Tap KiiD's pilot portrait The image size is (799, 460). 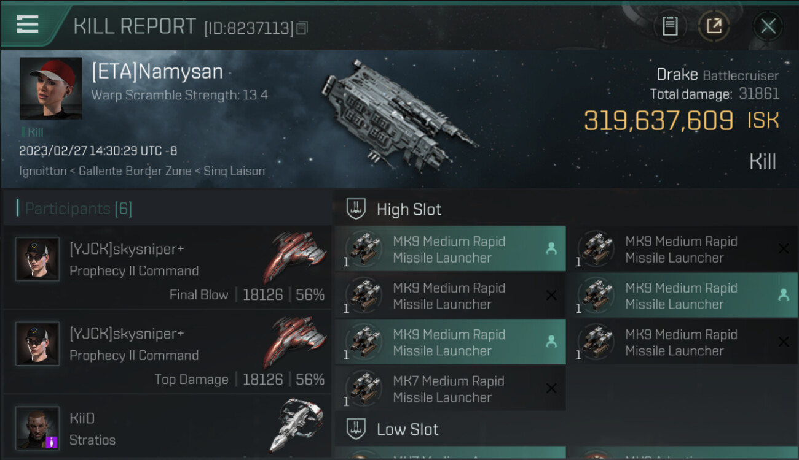tap(37, 427)
